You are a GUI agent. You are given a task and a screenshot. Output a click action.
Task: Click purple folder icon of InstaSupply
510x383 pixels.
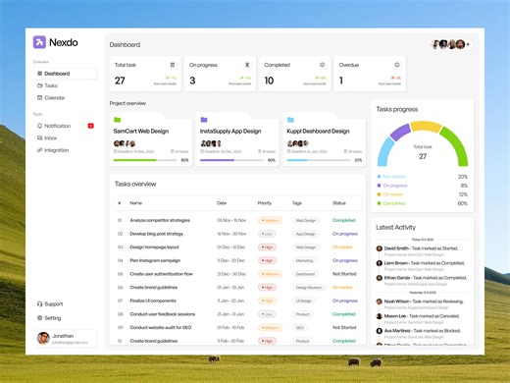[x=204, y=120]
